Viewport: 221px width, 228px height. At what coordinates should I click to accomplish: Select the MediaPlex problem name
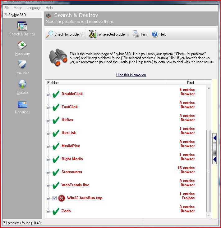[x=71, y=146]
